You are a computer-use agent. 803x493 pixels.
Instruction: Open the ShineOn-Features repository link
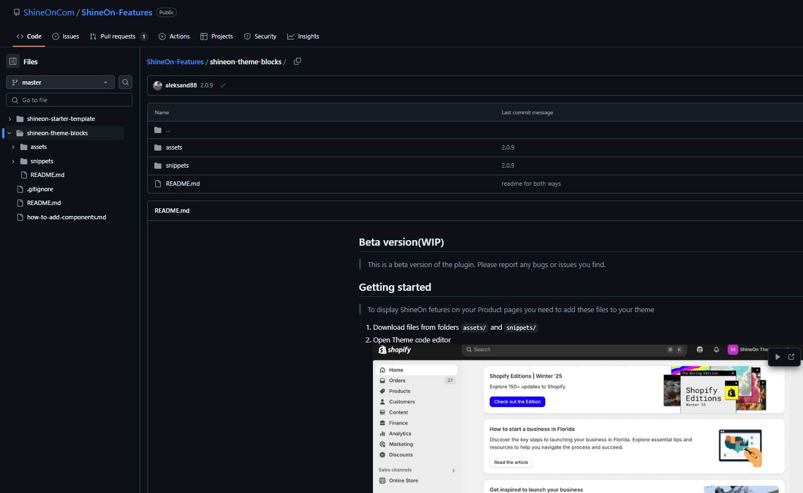coord(117,12)
